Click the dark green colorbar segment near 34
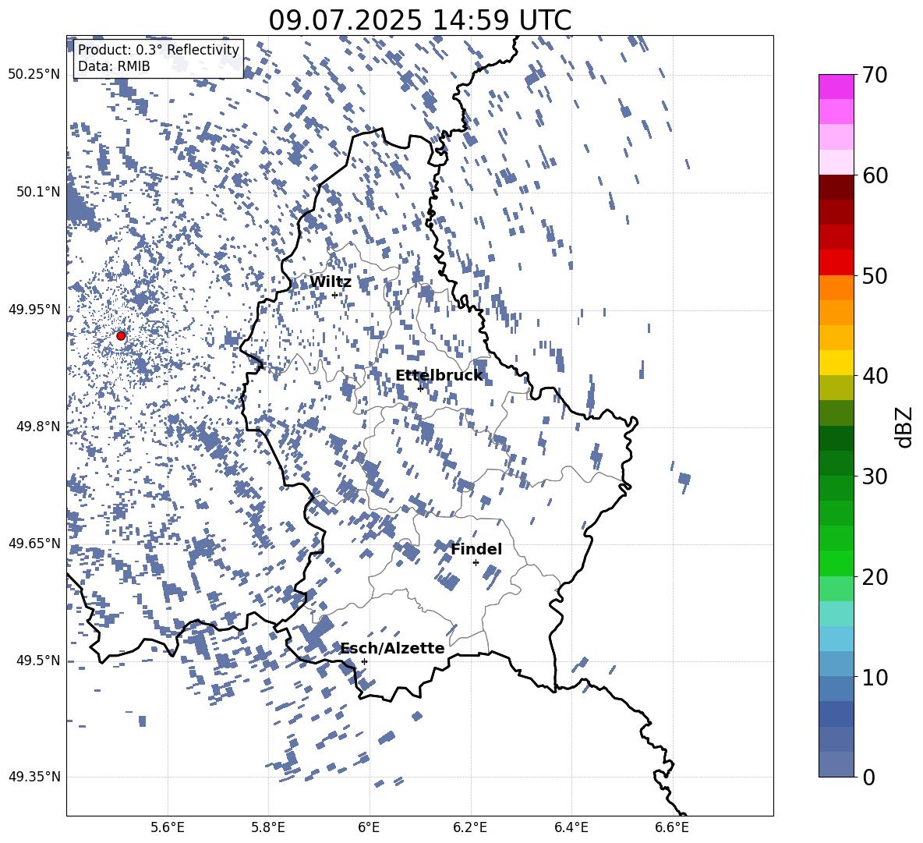Image resolution: width=923 pixels, height=843 pixels. pyautogui.click(x=836, y=438)
